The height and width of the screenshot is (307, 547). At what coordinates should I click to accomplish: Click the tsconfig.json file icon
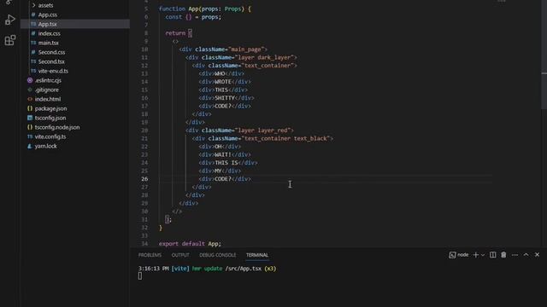[x=30, y=118]
